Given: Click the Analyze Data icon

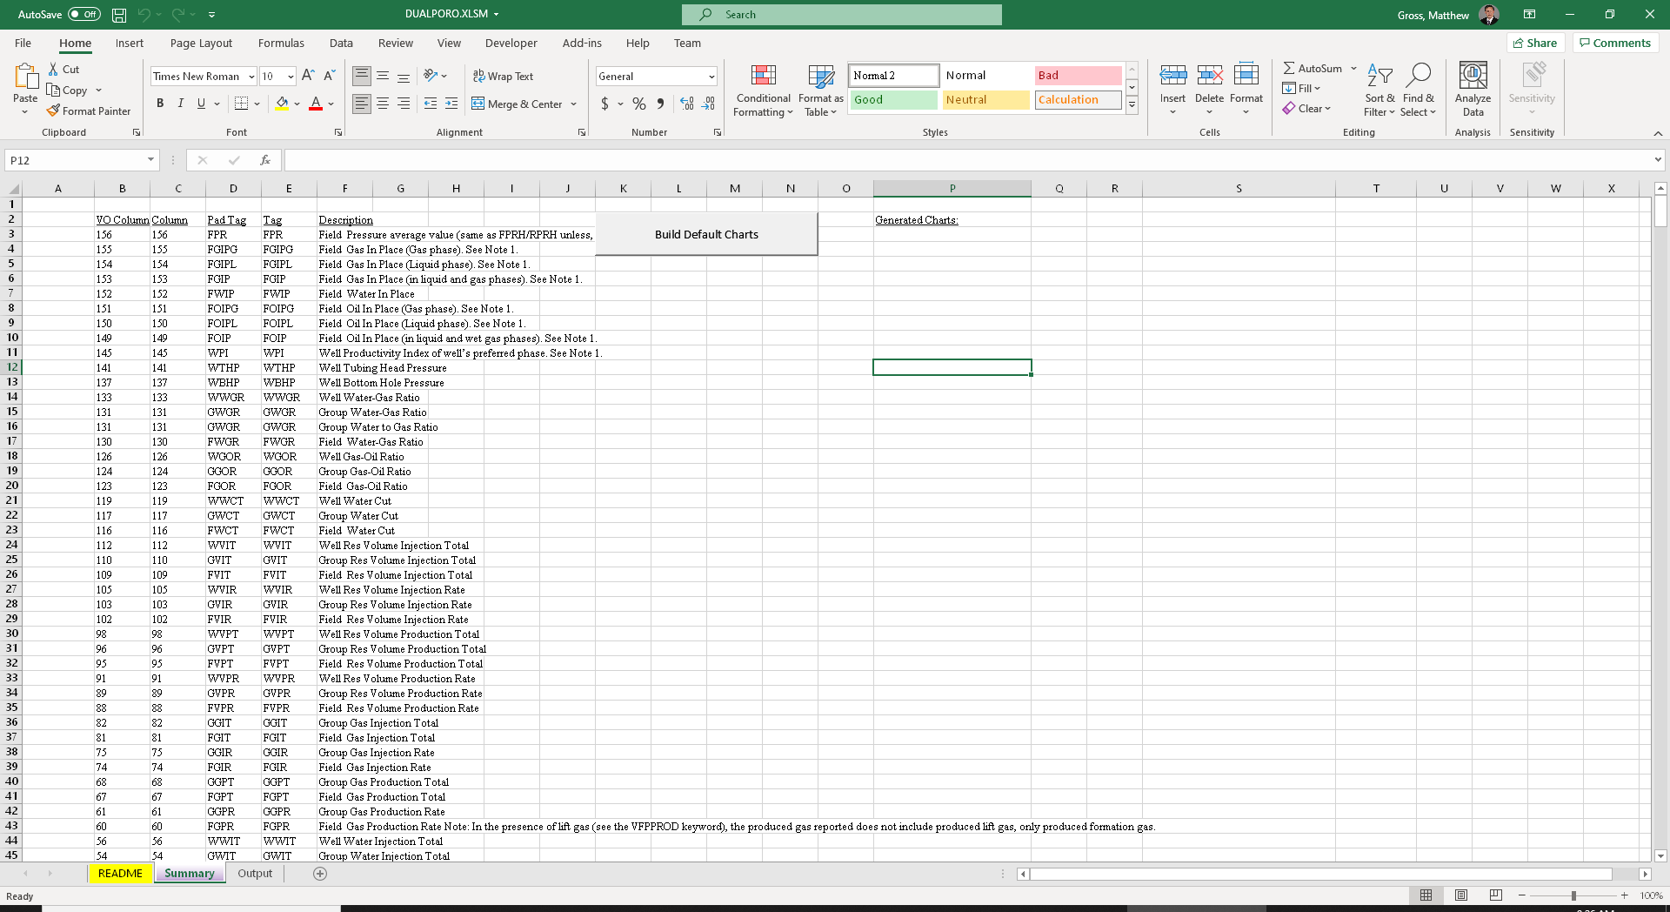Looking at the screenshot, I should pos(1473,91).
